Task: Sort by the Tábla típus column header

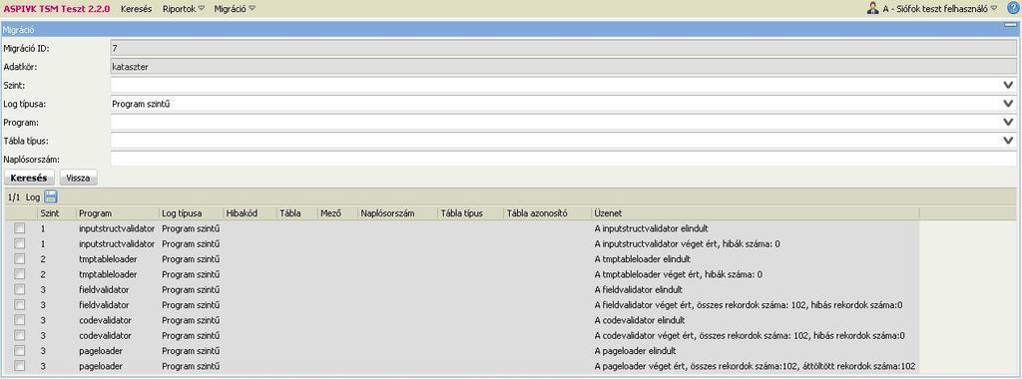Action: pyautogui.click(x=471, y=213)
